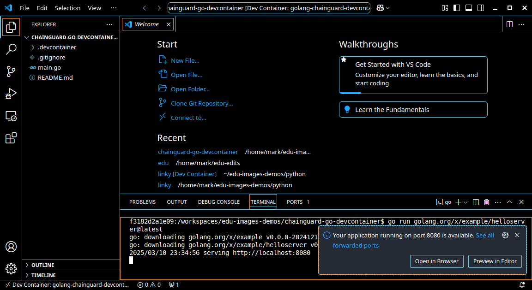Click the New File link

(x=179, y=60)
